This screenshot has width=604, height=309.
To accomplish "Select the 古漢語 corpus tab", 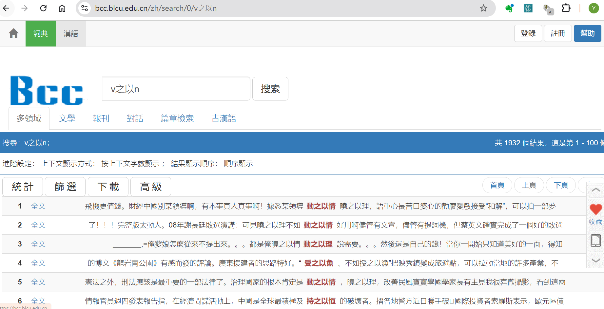I will point(224,118).
